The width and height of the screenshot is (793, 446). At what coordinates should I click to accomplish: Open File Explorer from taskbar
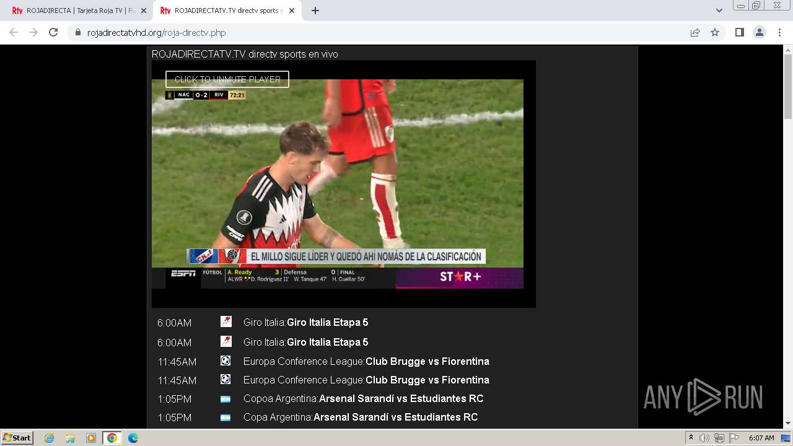coord(70,438)
